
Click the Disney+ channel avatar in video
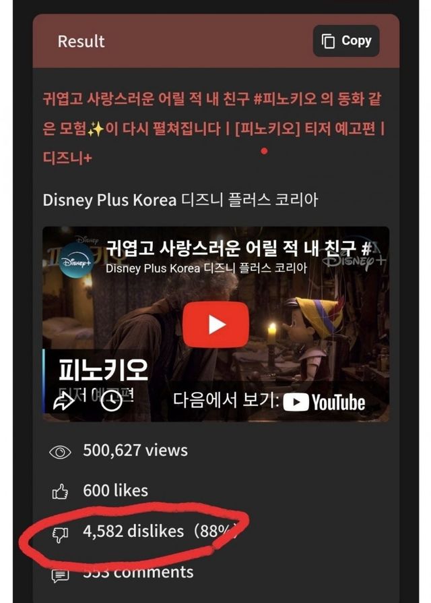point(76,261)
